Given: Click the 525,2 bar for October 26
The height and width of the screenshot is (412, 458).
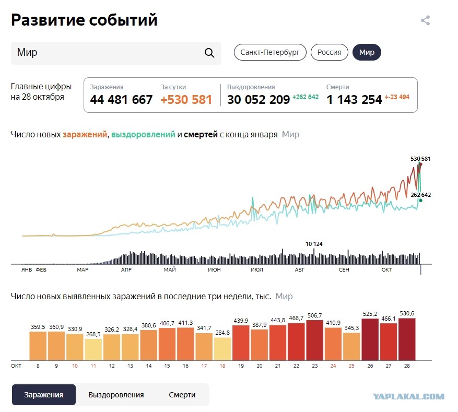Looking at the screenshot, I should point(370,339).
